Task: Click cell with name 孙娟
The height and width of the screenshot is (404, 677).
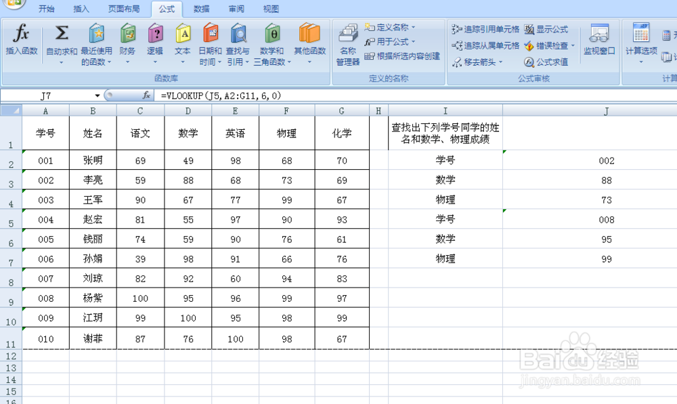Action: [x=93, y=259]
